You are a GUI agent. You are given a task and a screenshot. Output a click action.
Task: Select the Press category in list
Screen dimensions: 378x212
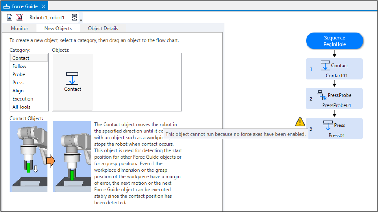(x=18, y=82)
